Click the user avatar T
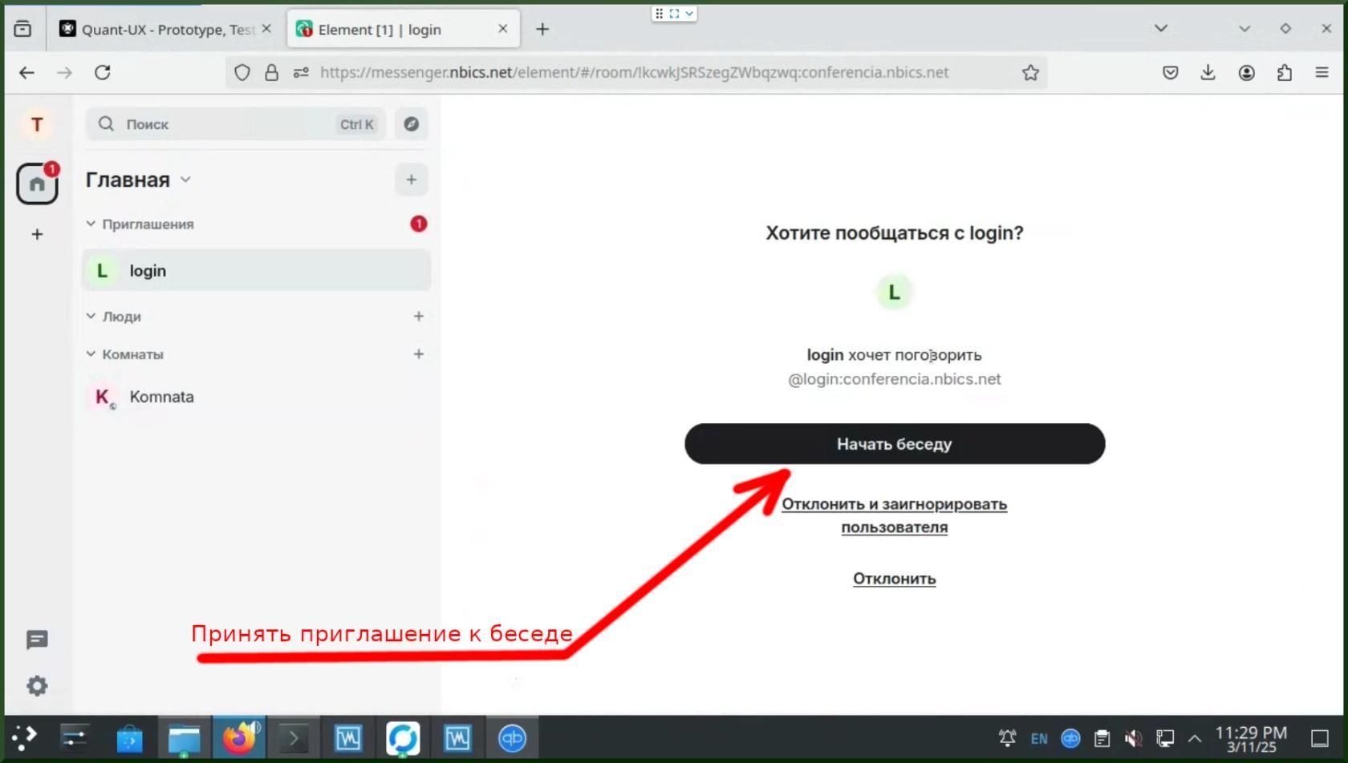The height and width of the screenshot is (763, 1348). click(x=37, y=124)
